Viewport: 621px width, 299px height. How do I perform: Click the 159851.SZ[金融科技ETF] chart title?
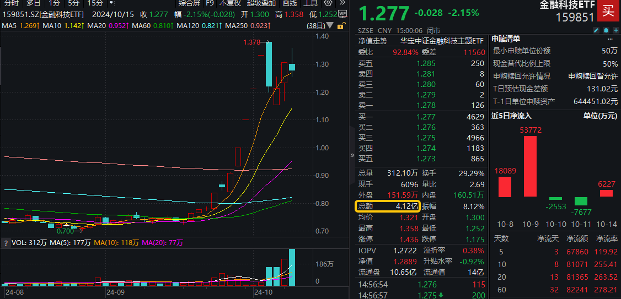[44, 15]
